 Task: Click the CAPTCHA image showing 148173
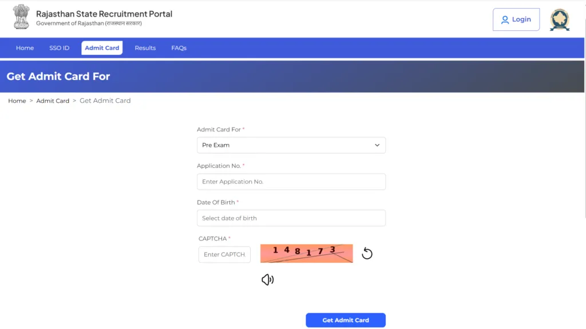coord(306,253)
